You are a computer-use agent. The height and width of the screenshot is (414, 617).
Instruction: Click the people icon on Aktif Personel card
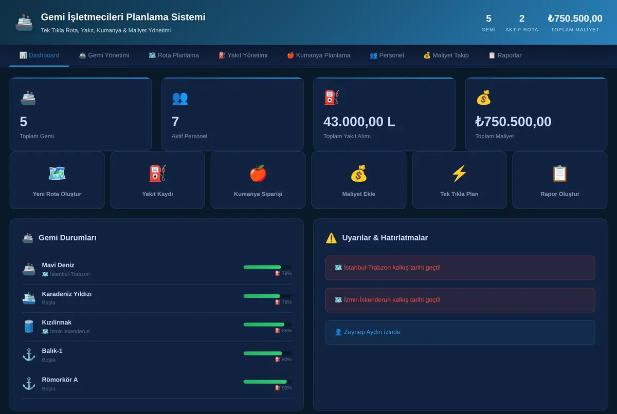[x=180, y=98]
